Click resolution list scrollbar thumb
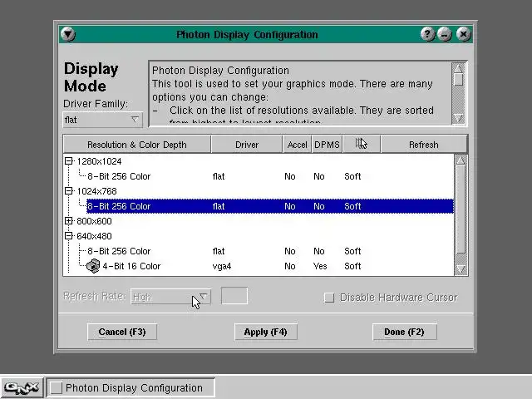 [x=461, y=209]
